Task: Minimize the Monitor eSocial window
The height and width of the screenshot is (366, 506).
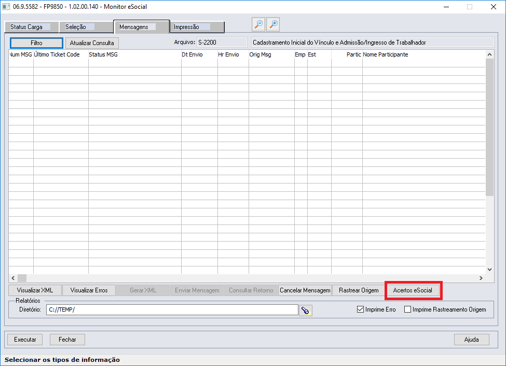Action: (x=446, y=7)
